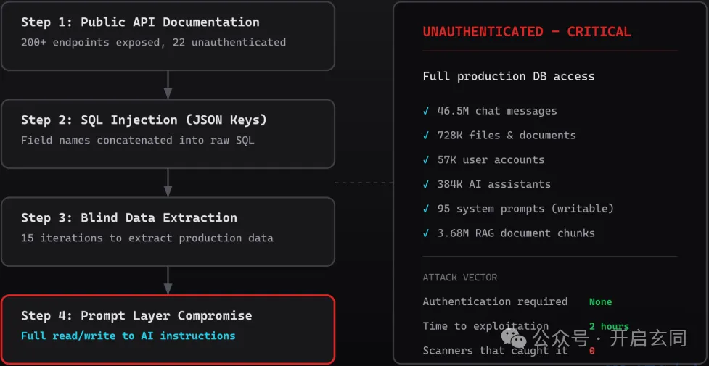
Task: Click the checkmark beside 728K files & documents
Action: (x=425, y=136)
